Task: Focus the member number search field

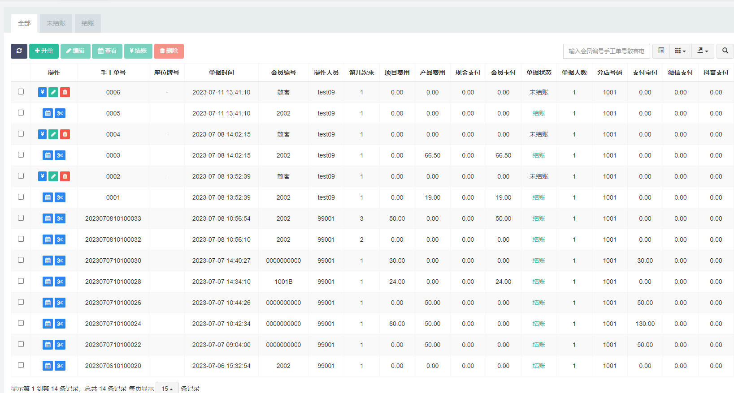Action: coord(607,51)
